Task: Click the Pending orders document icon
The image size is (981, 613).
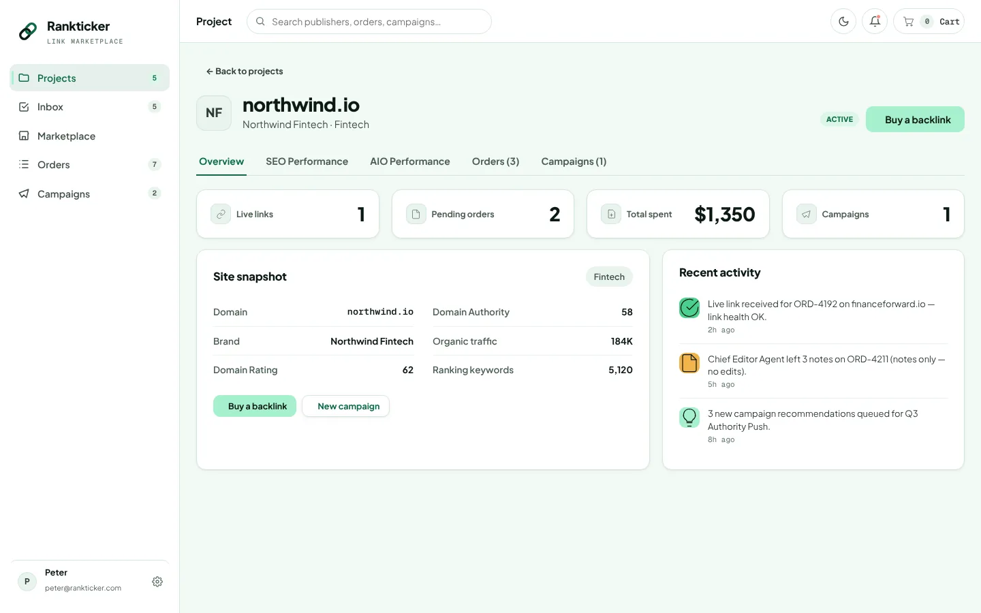Action: click(x=416, y=214)
